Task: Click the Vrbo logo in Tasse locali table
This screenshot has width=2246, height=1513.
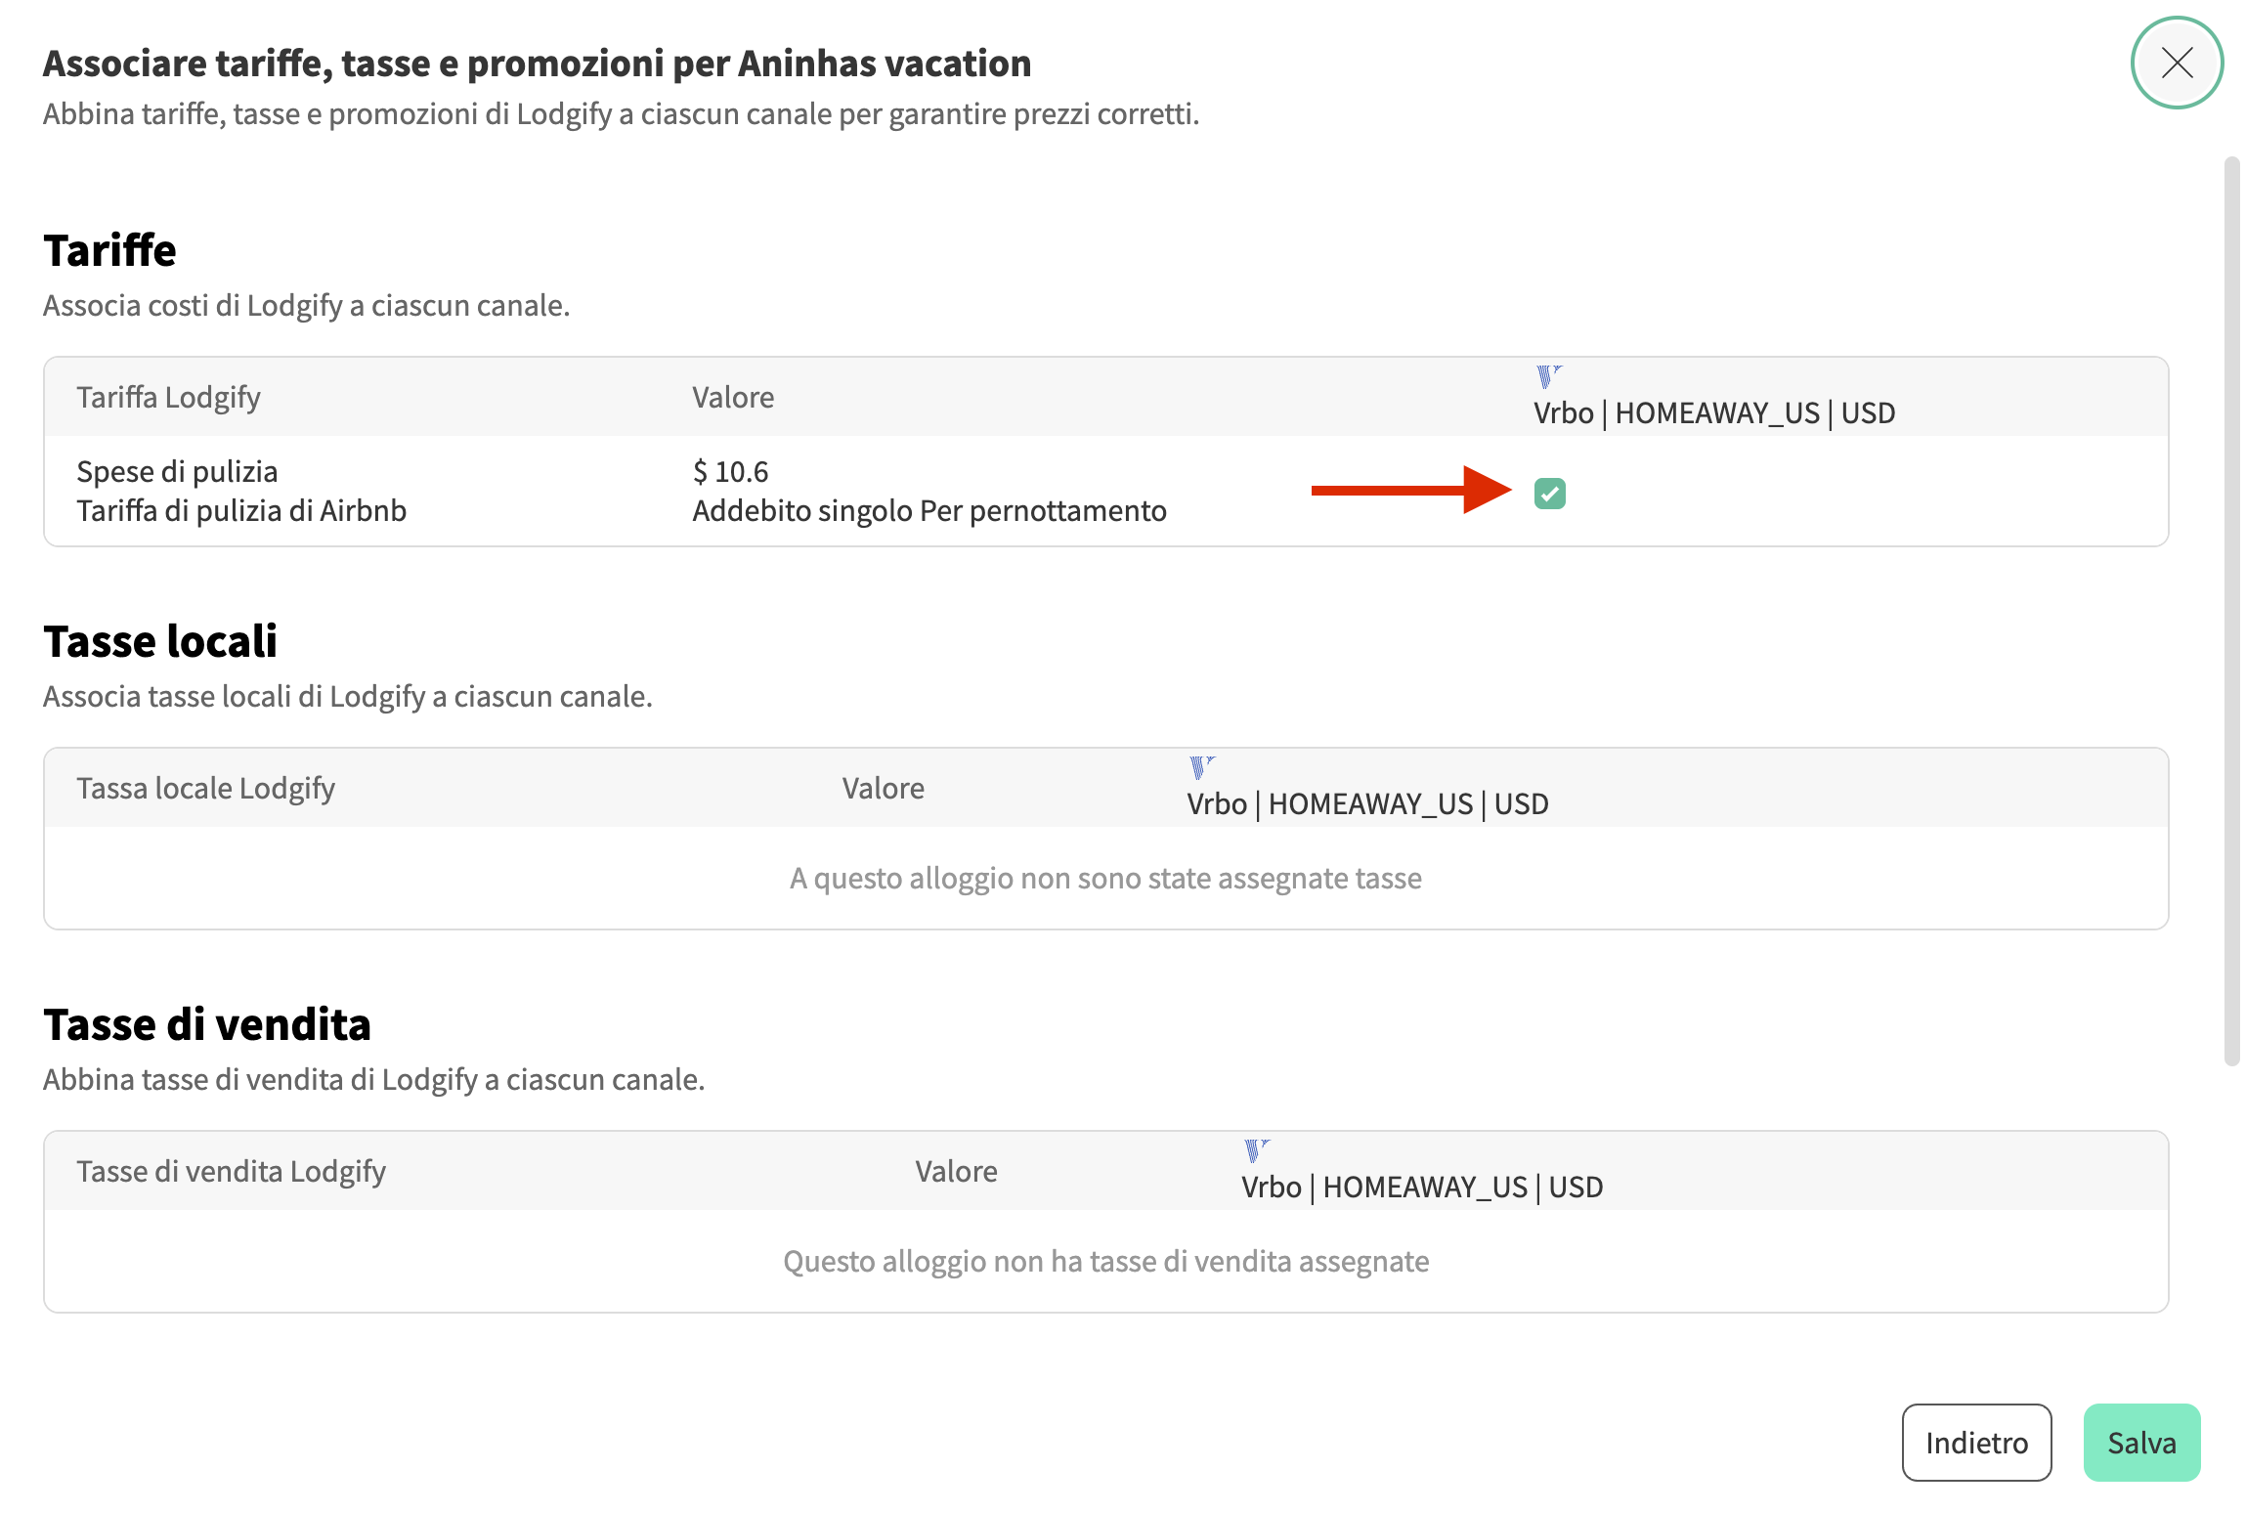Action: (x=1200, y=766)
